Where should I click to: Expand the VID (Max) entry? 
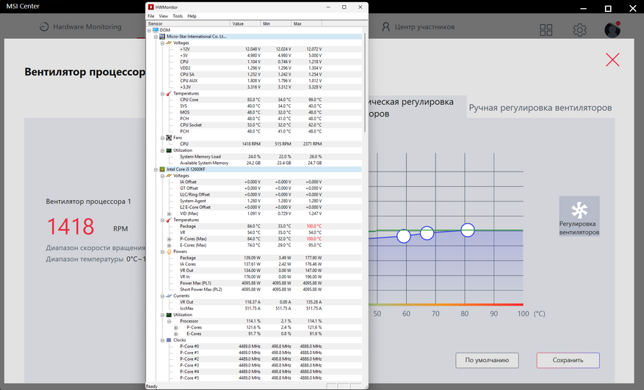click(x=169, y=213)
